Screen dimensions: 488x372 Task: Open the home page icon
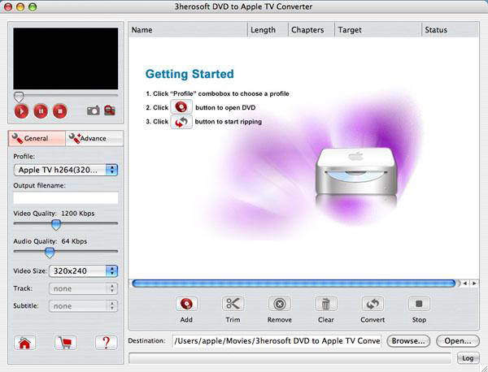click(x=25, y=342)
